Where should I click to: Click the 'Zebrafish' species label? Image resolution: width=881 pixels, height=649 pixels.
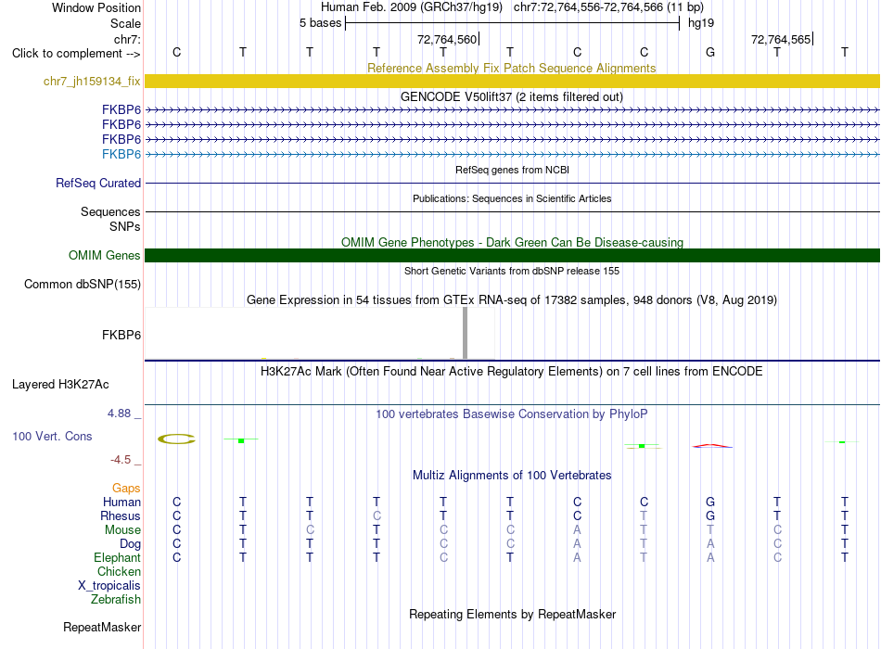click(116, 599)
